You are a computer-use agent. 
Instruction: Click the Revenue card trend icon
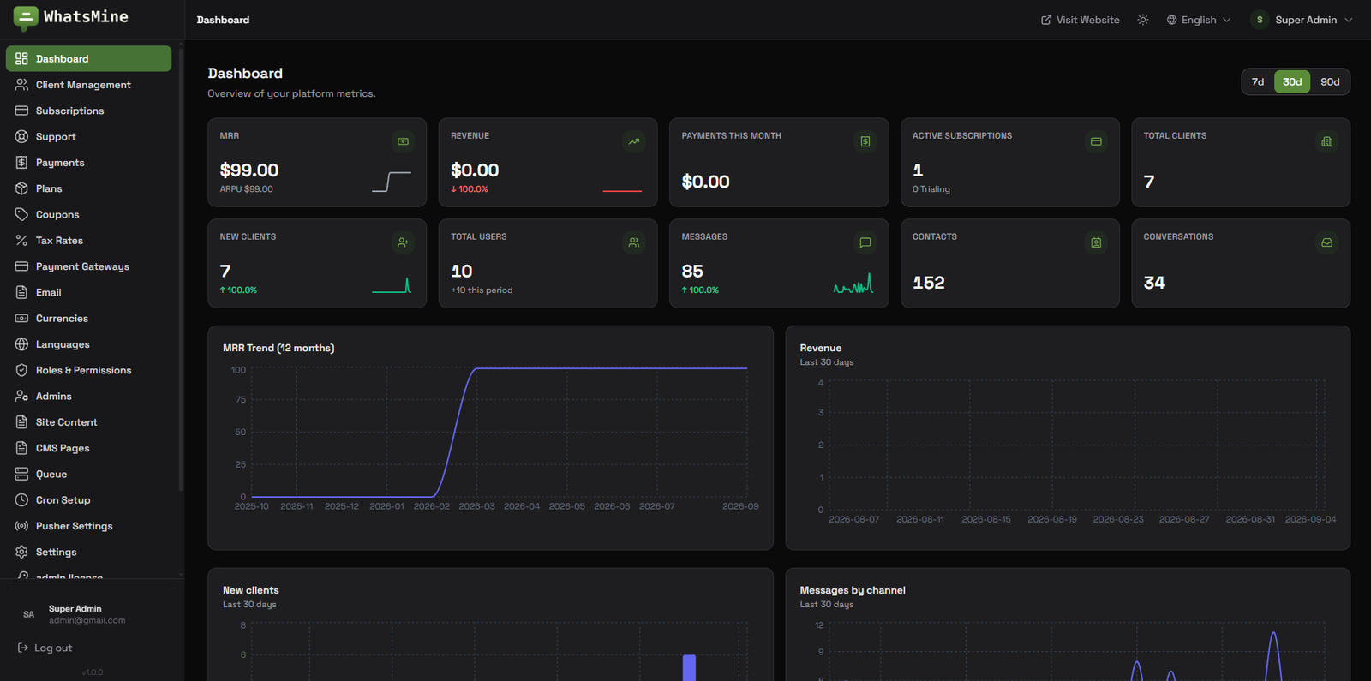tap(634, 141)
